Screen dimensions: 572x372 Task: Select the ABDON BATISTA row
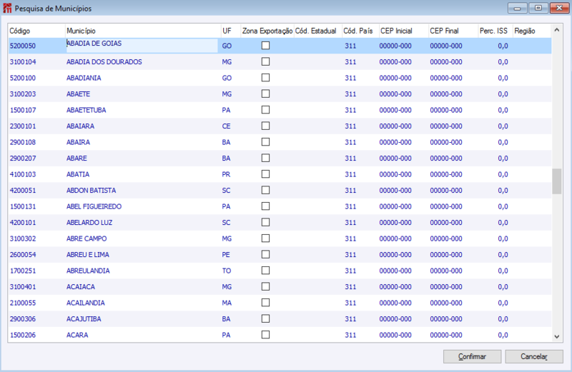[280, 190]
